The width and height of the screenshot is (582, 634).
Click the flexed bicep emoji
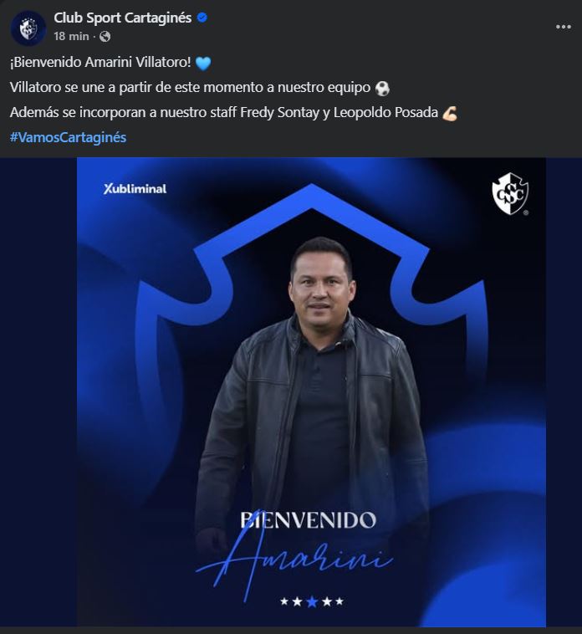tap(449, 114)
